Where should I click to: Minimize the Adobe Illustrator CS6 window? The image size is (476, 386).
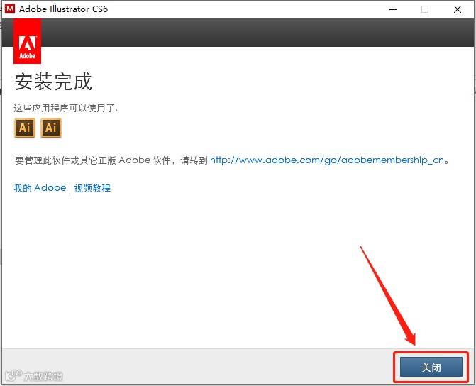pyautogui.click(x=393, y=9)
